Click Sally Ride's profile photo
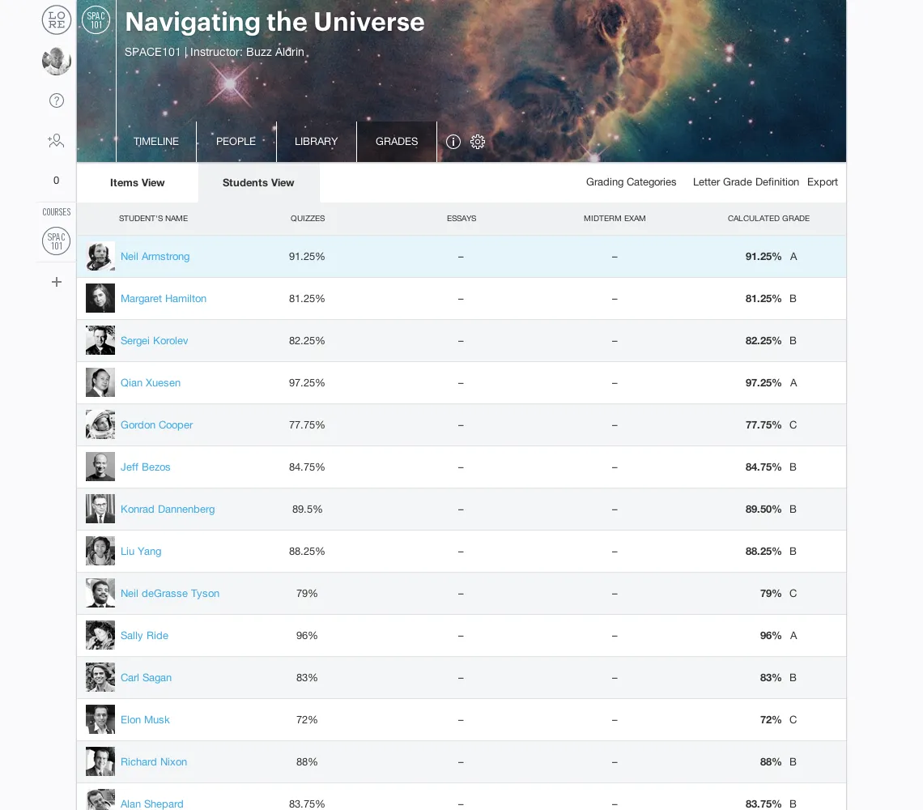923x810 pixels. 100,636
